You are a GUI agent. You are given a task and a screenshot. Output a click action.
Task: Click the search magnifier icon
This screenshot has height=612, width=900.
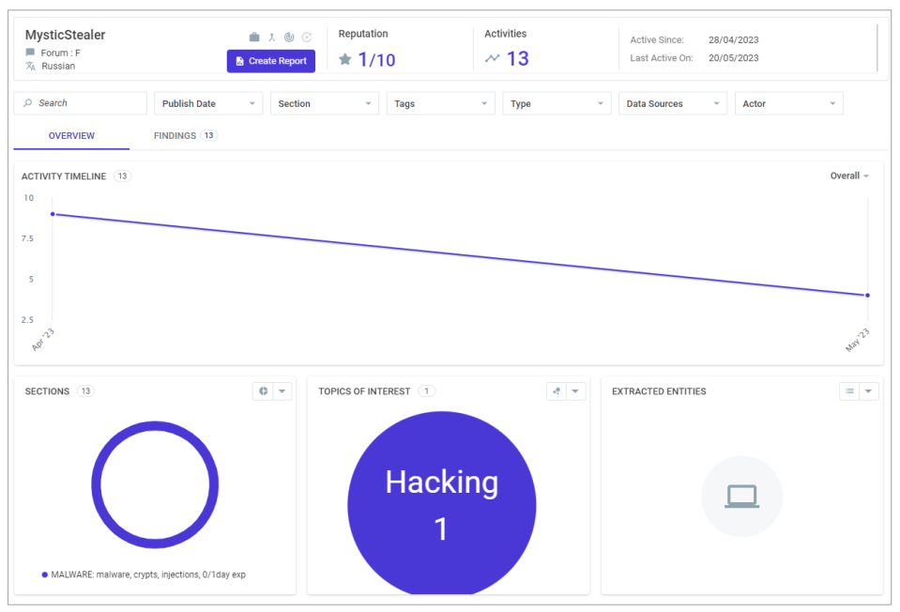click(x=27, y=103)
